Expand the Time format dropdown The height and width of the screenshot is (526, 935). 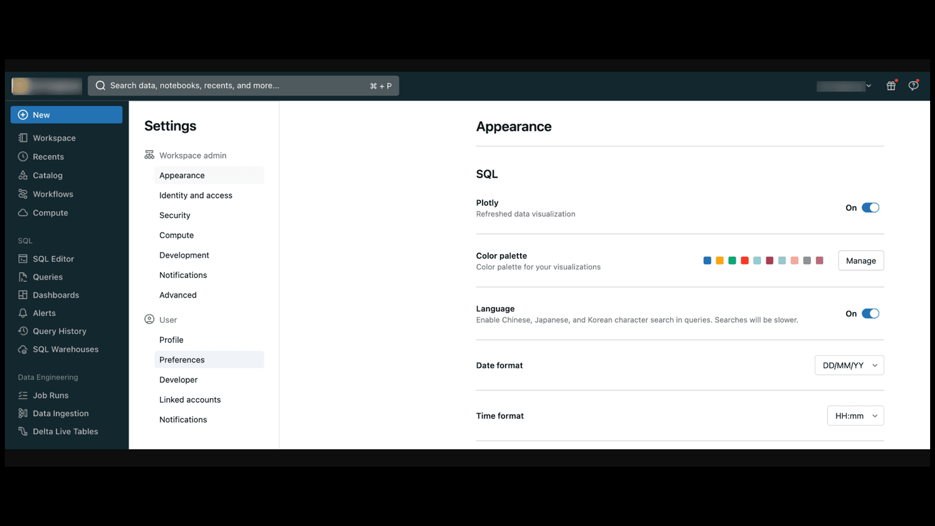tap(855, 415)
